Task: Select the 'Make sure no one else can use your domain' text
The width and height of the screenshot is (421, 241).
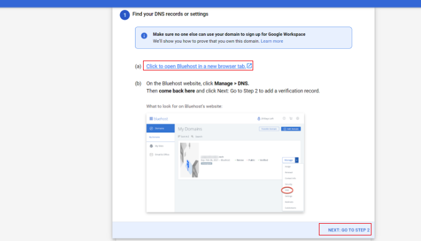Action: click(x=229, y=35)
